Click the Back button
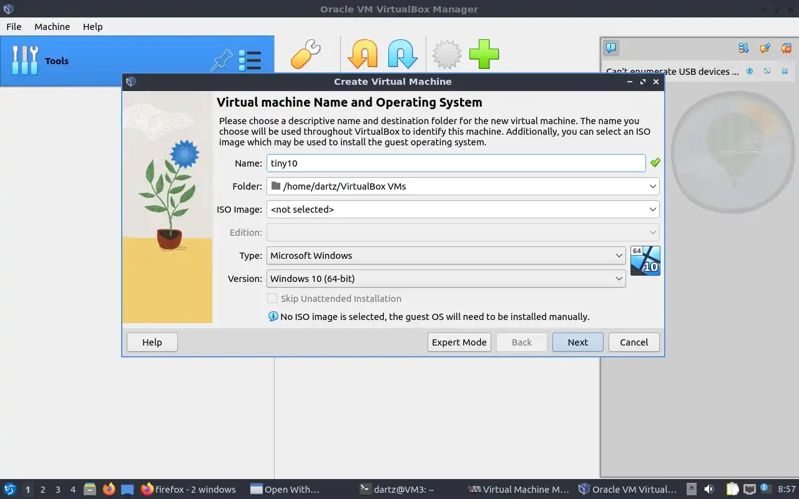 point(521,342)
